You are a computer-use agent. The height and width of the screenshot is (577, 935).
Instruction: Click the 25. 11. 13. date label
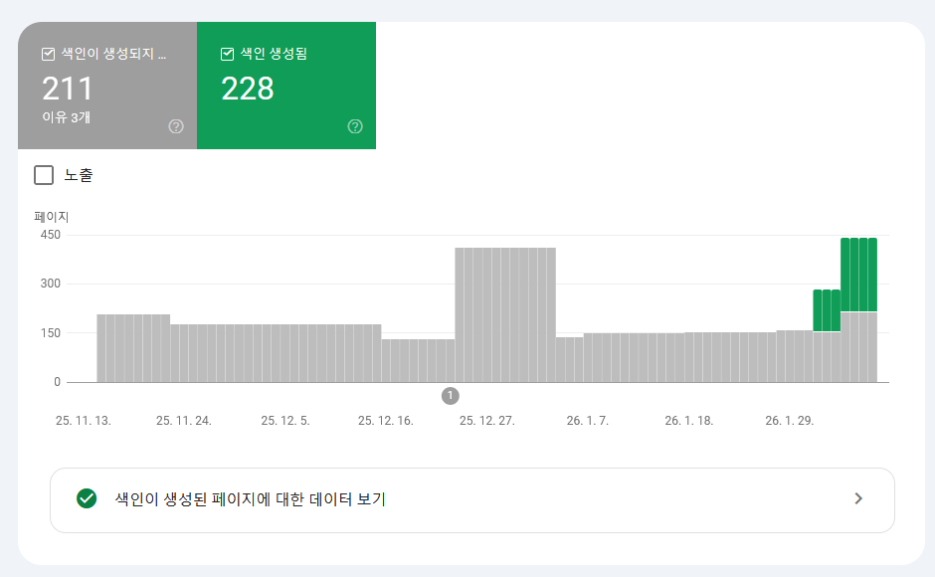click(84, 421)
